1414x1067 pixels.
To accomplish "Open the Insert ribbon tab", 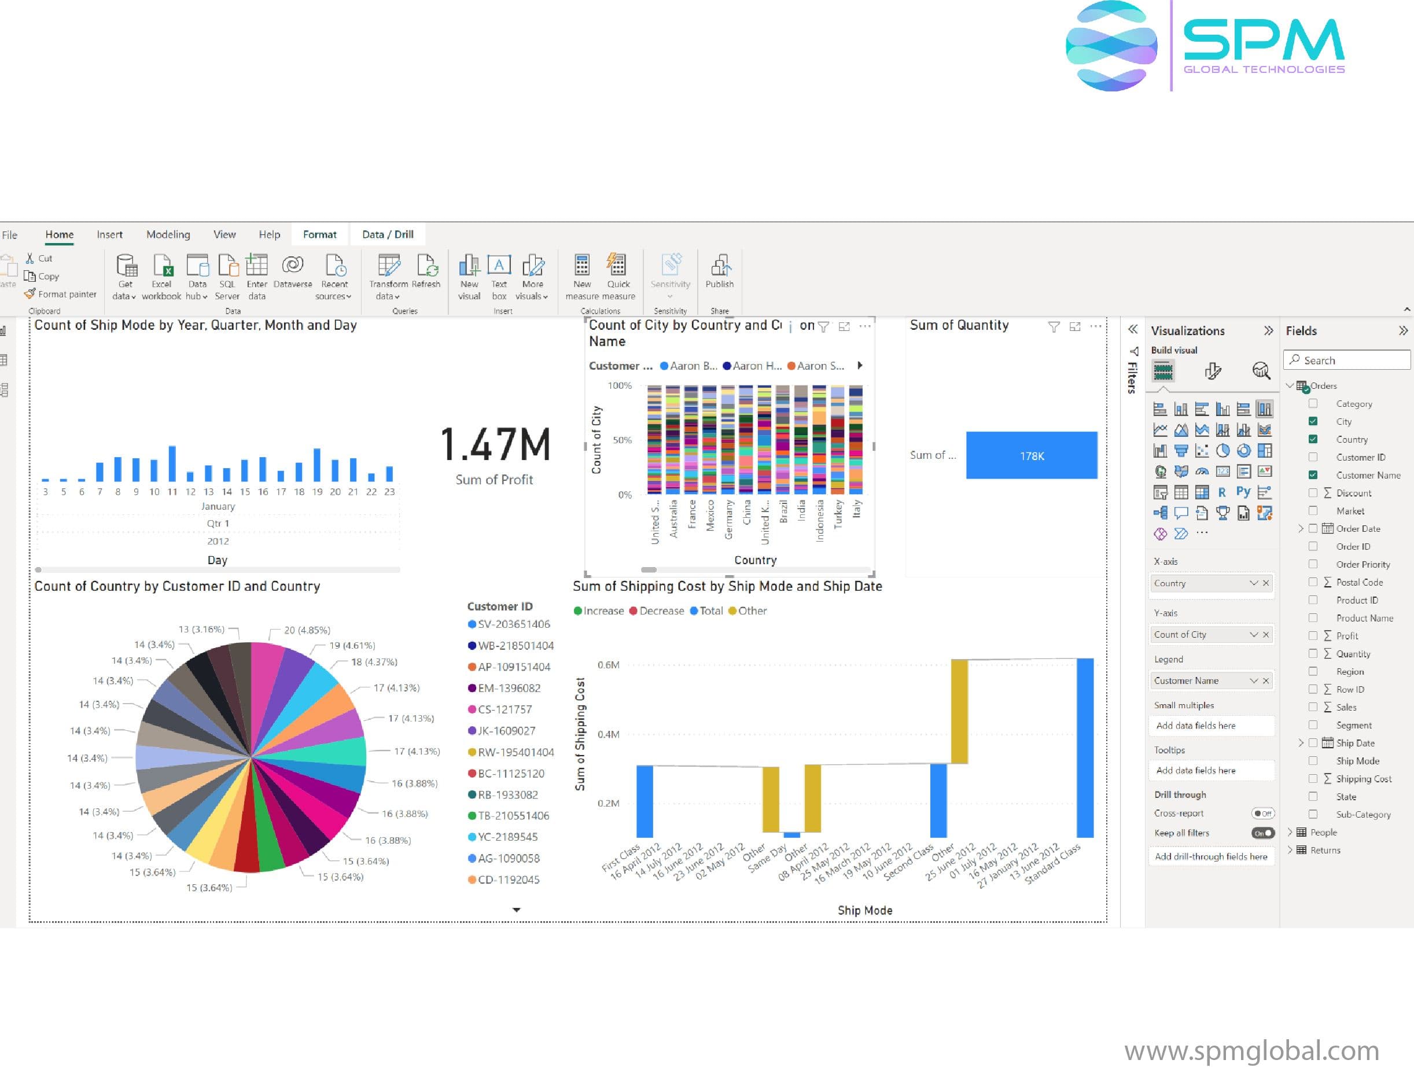I will [109, 234].
